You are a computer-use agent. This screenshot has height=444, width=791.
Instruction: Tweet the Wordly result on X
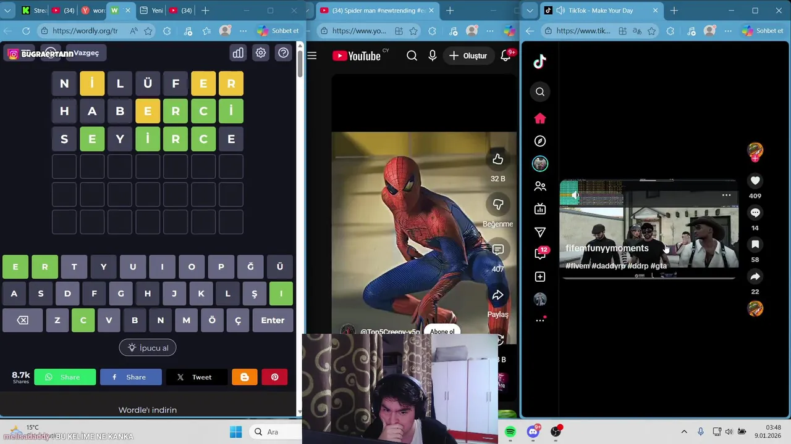tap(197, 377)
